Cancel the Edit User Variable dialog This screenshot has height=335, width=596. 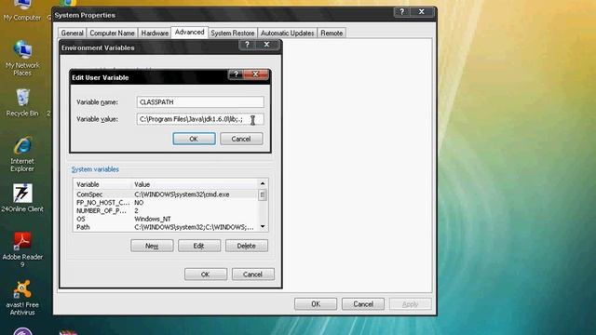tap(241, 139)
